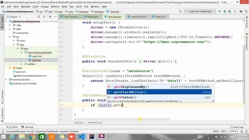The height and width of the screenshot is (140, 249).
Task: Select Scratches and Consoles node
Action: click(24, 84)
